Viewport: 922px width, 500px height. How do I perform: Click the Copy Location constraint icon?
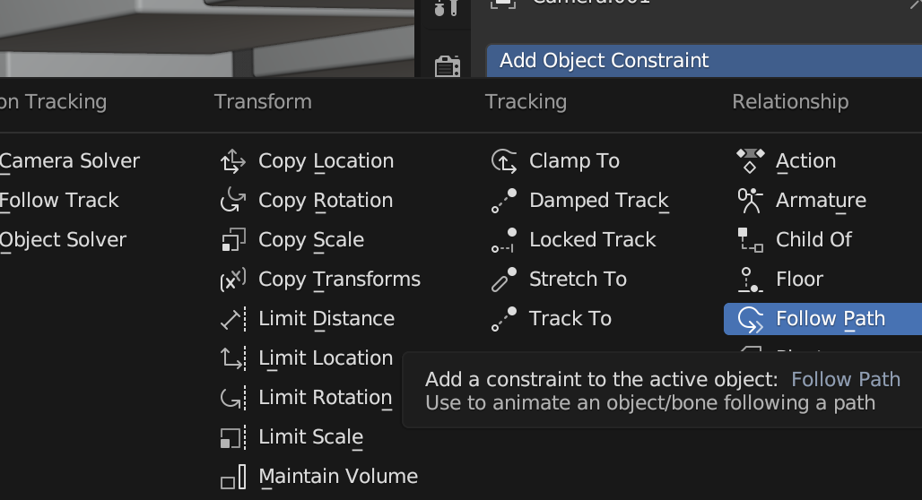[233, 161]
